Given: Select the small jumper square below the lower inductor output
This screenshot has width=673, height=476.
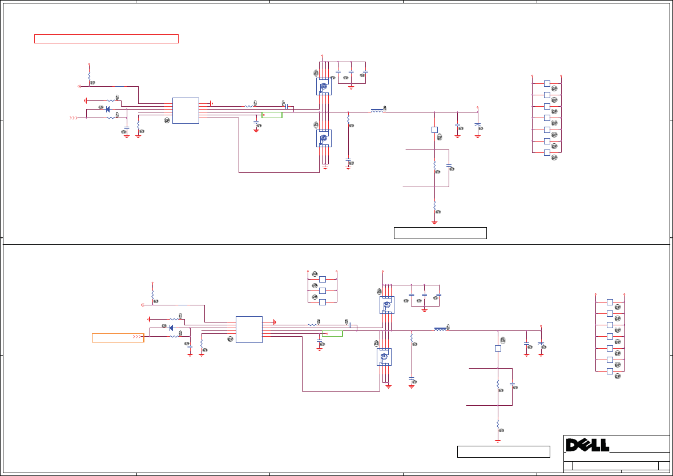Looking at the screenshot, I should (x=498, y=349).
